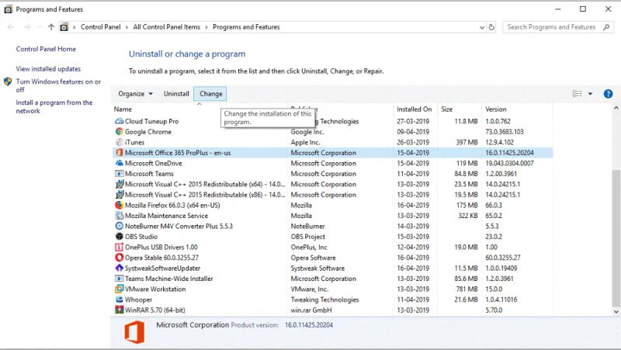Sort list by Size column header
This screenshot has width=621, height=350.
pos(447,109)
